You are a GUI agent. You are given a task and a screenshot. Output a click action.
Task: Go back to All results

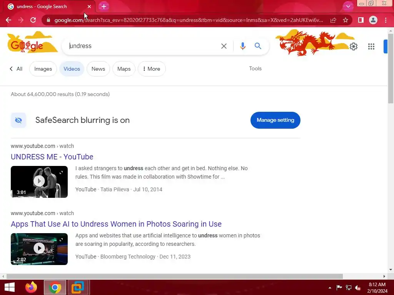pos(16,69)
